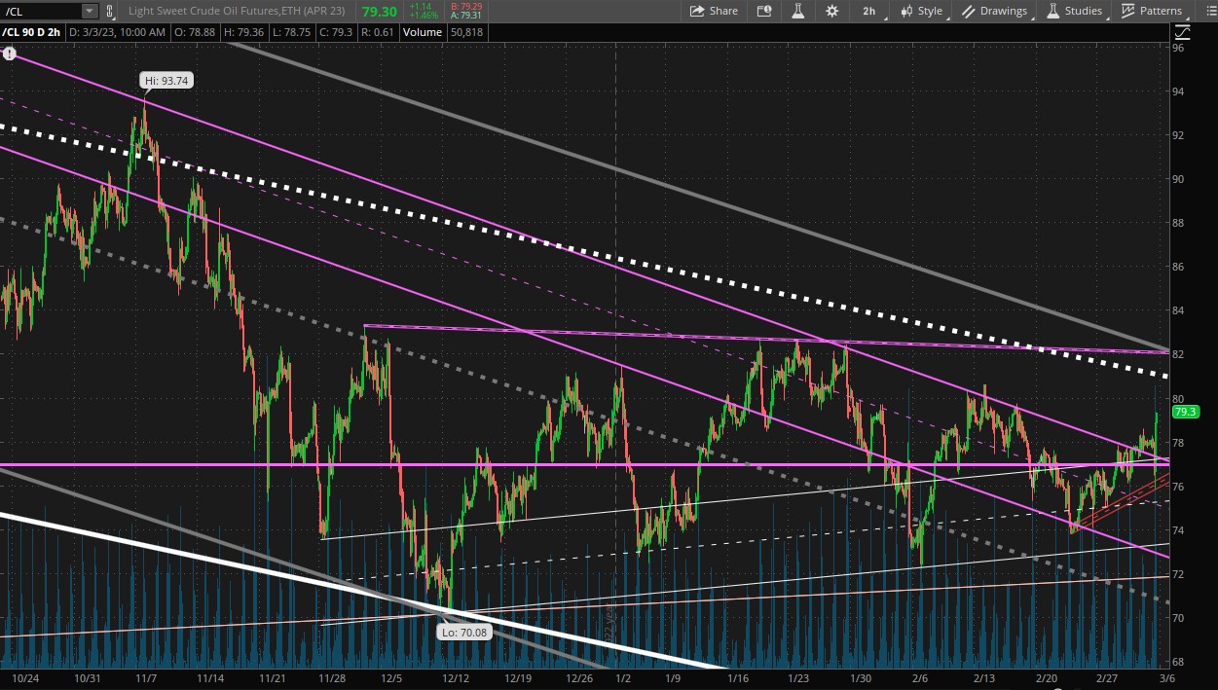This screenshot has height=690, width=1218.
Task: Click the Share button
Action: (714, 11)
